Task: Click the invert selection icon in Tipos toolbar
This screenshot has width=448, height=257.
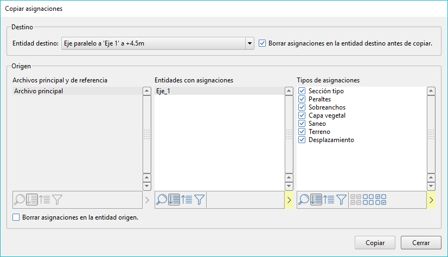Action: coord(381,200)
